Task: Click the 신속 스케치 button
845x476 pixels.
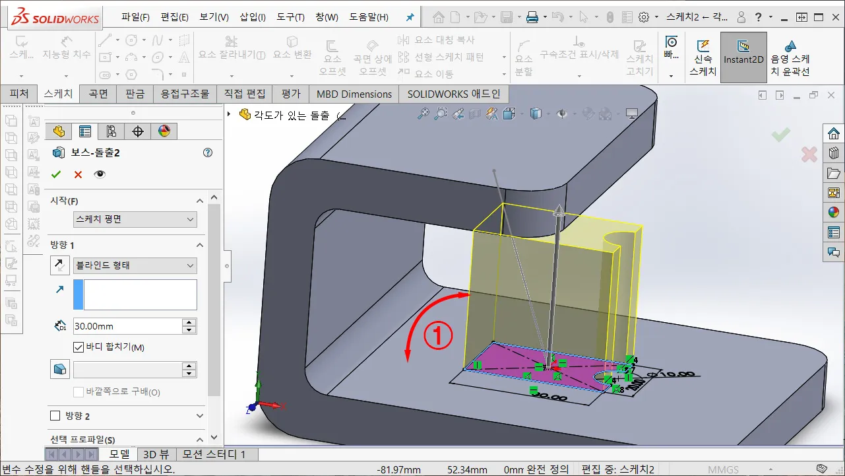Action: pyautogui.click(x=703, y=57)
